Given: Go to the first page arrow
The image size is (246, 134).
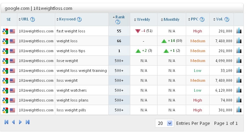Looking at the screenshot, I should [6, 122].
